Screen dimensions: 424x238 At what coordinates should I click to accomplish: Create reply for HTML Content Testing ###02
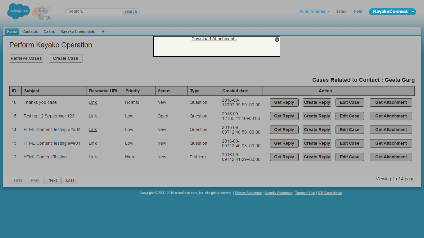[317, 130]
